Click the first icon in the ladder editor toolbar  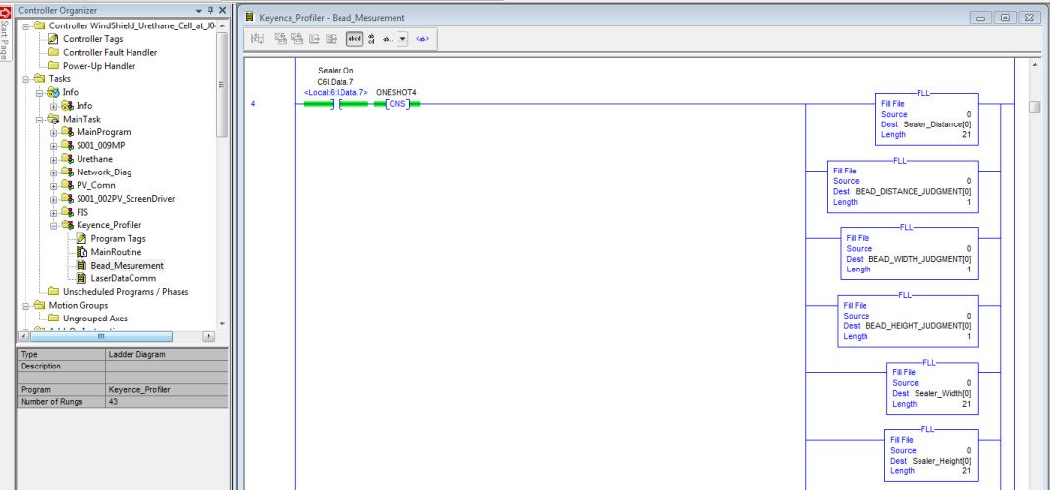pyautogui.click(x=258, y=39)
